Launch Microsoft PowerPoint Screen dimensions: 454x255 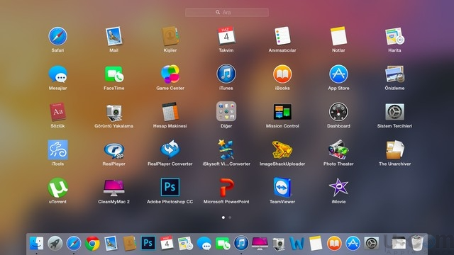point(226,188)
